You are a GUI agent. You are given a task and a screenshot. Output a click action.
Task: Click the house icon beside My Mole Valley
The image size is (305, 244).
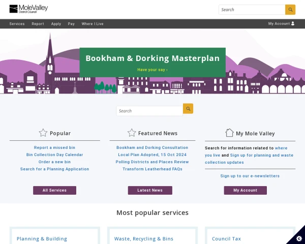(229, 133)
